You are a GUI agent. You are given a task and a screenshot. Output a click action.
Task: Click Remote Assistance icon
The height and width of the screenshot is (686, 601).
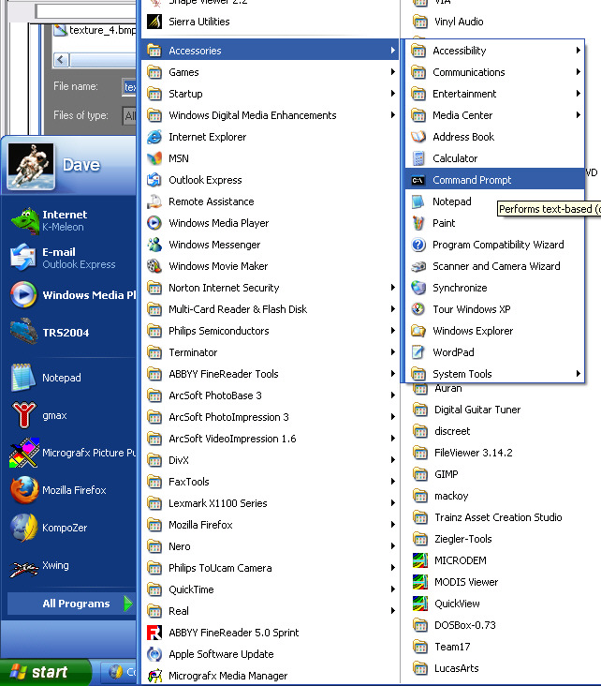[154, 201]
